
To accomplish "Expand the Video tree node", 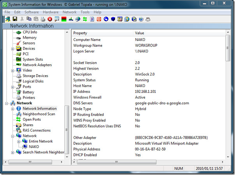I will tap(12, 70).
